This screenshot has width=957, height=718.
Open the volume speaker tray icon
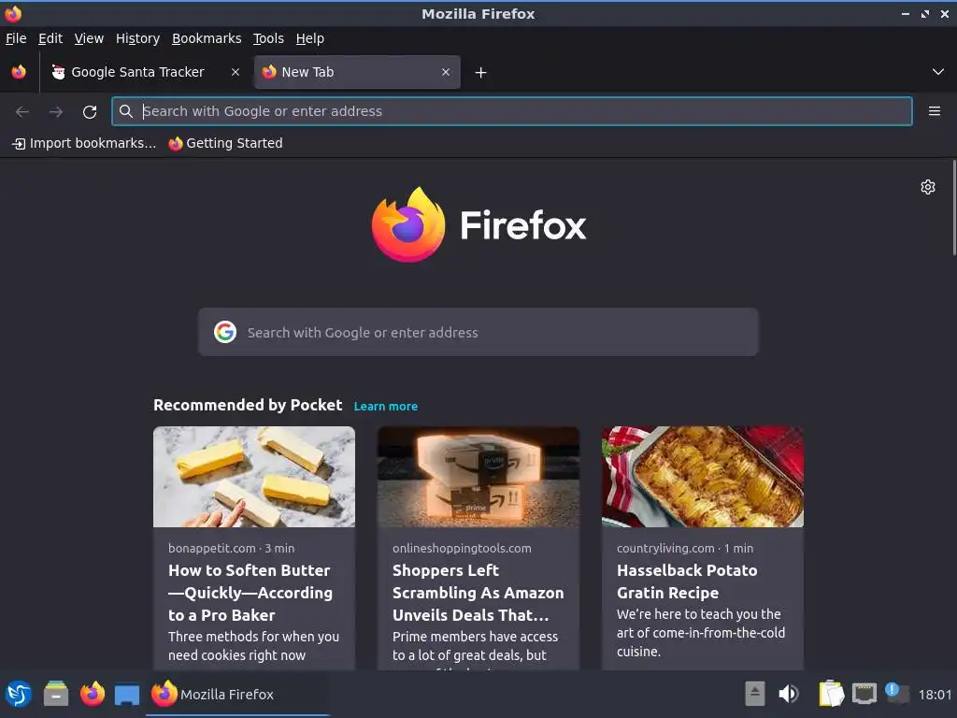tap(789, 695)
